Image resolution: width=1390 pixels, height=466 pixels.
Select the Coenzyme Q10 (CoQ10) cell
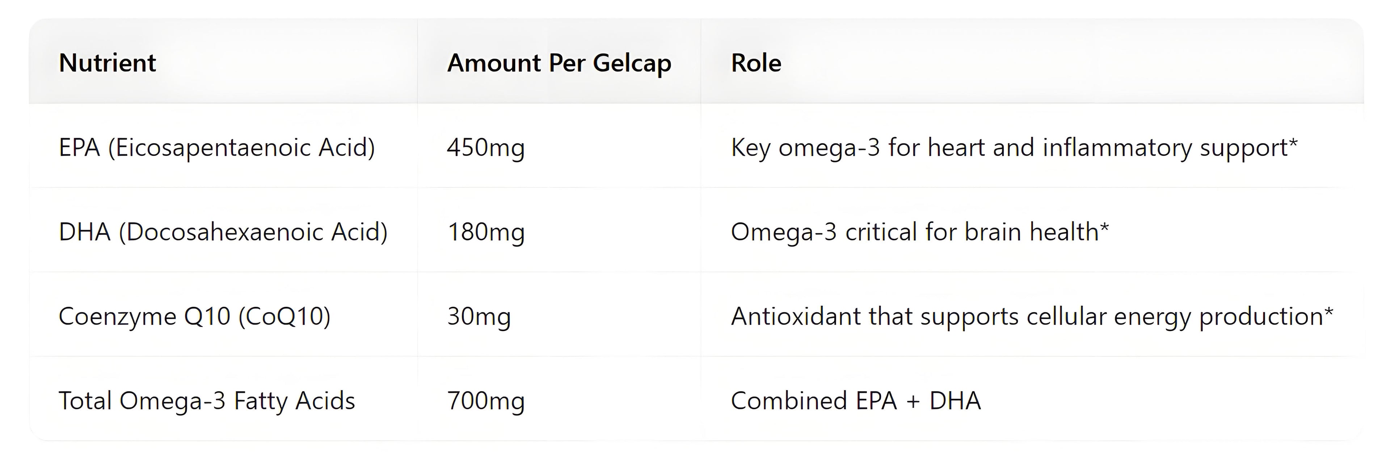point(194,316)
